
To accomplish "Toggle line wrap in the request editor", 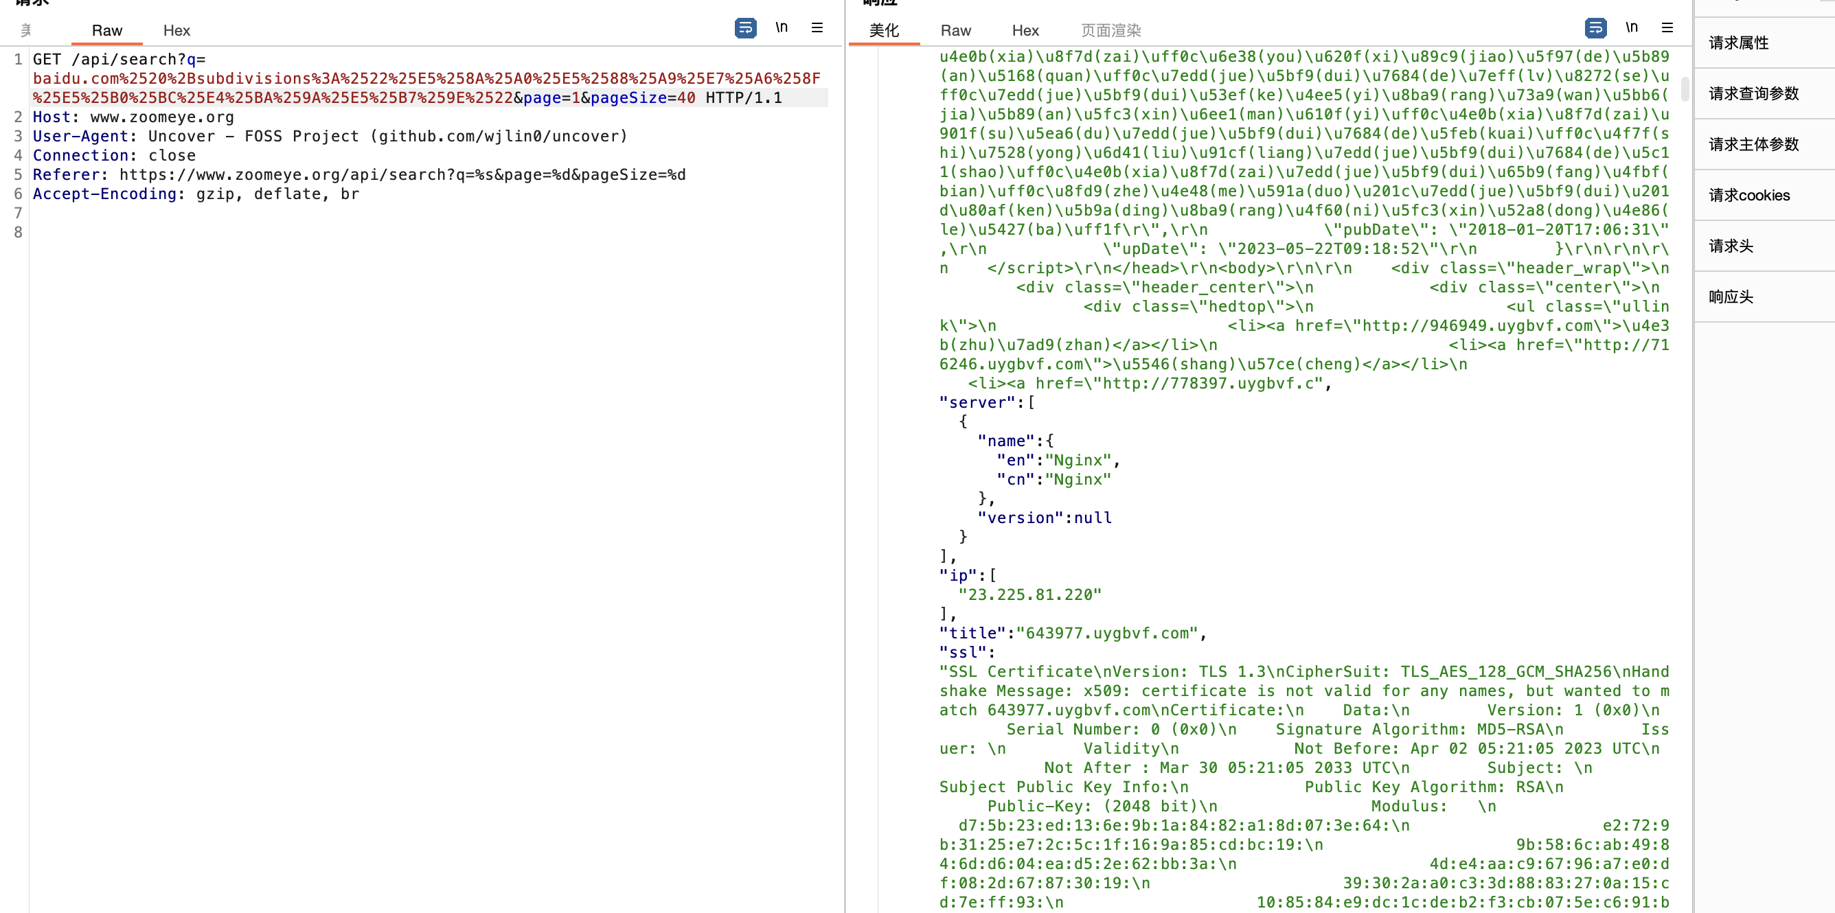I will click(x=745, y=27).
